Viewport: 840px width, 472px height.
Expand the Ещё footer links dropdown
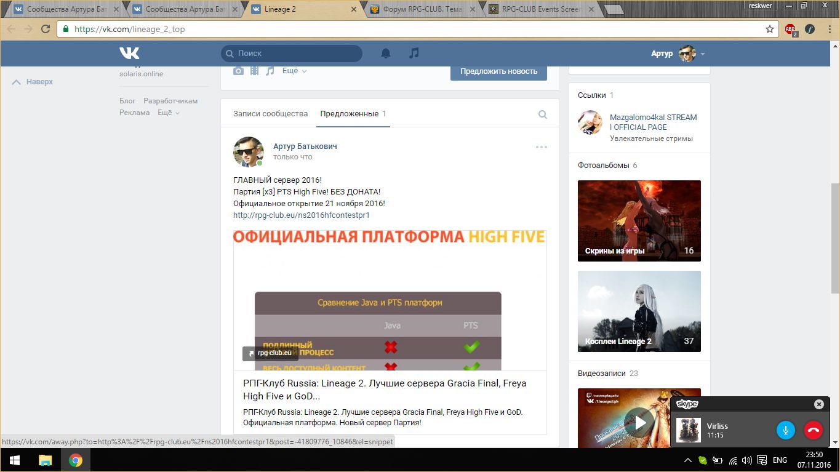pyautogui.click(x=169, y=113)
